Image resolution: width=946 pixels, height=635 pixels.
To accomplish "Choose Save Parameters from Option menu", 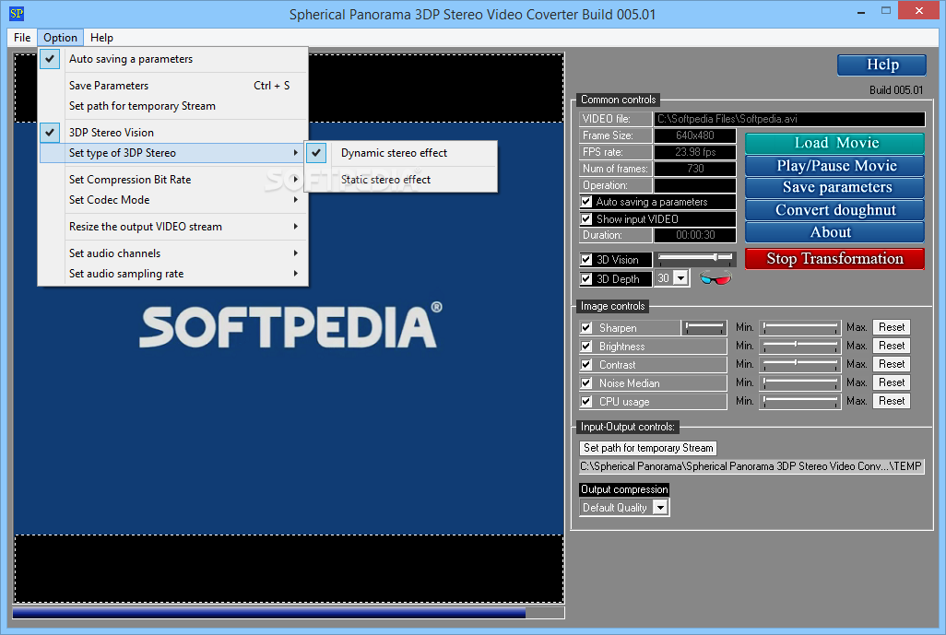I will point(173,86).
